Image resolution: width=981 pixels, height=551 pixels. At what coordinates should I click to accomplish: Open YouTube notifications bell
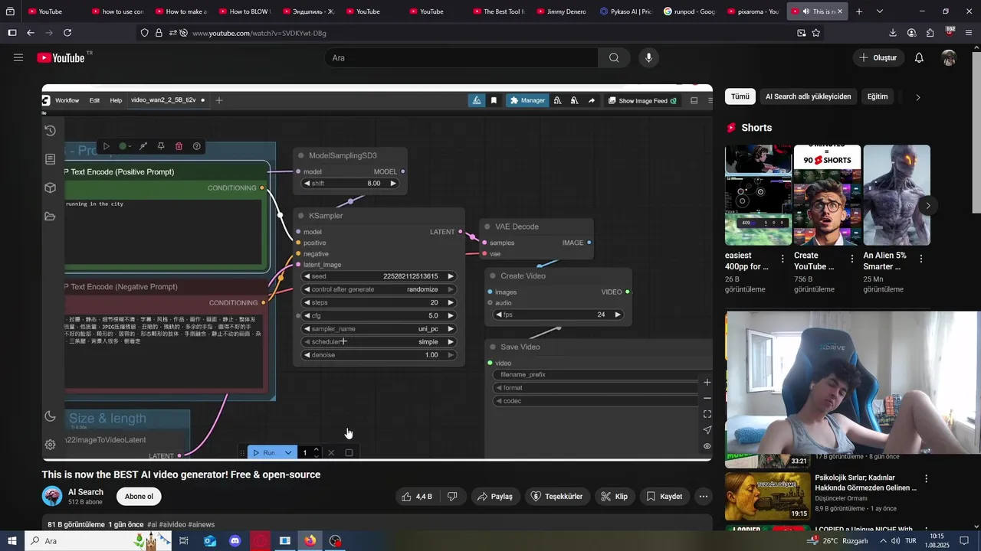click(919, 57)
